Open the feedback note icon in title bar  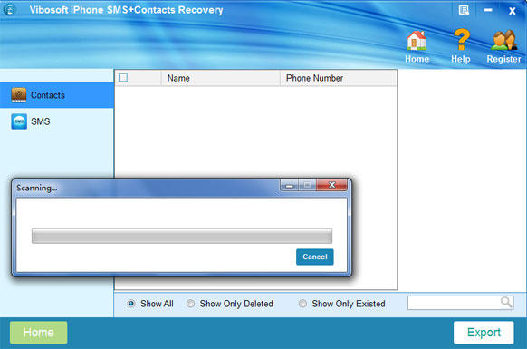[464, 10]
